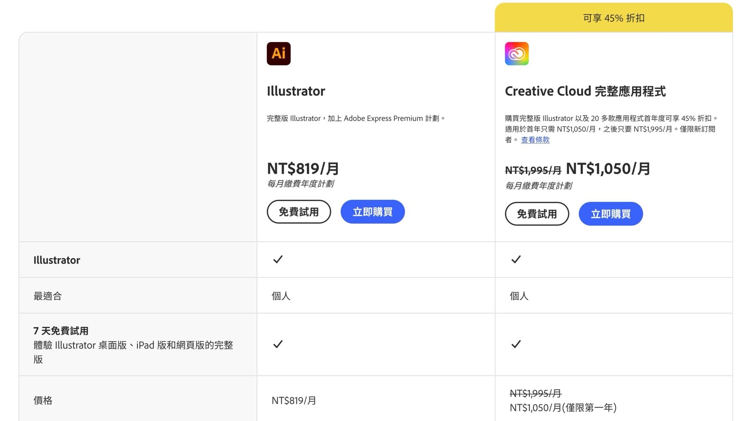Image resolution: width=748 pixels, height=421 pixels.
Task: Click the yellow 可享 45% 折扣 banner
Action: [614, 18]
